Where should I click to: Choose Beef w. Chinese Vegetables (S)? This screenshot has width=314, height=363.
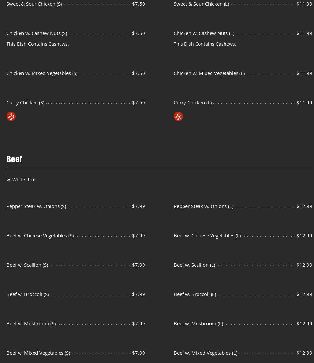coord(40,236)
